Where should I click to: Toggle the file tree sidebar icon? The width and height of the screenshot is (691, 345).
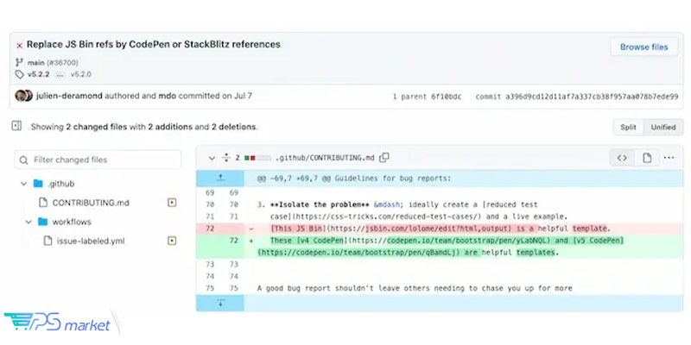pos(16,126)
